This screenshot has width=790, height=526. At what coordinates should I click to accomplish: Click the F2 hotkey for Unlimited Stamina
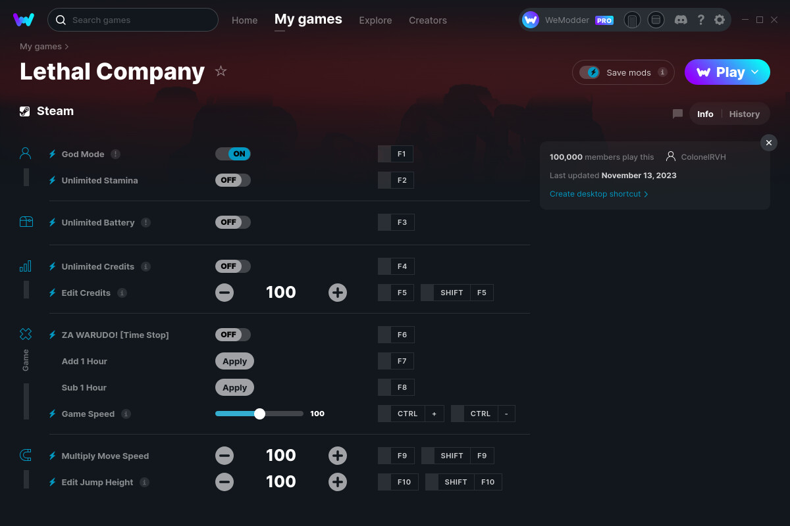click(x=396, y=180)
